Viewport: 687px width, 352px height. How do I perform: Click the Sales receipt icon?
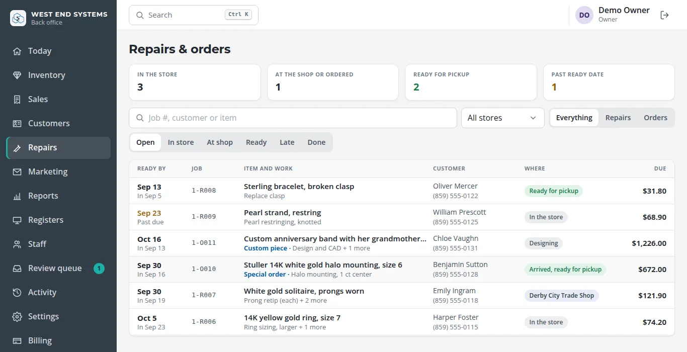click(x=17, y=99)
